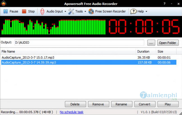Click the Free Screen Recorder film reel icon
The image size is (182, 115).
pyautogui.click(x=91, y=11)
